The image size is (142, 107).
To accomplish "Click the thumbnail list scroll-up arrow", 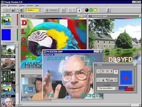I will [x=17, y=46].
